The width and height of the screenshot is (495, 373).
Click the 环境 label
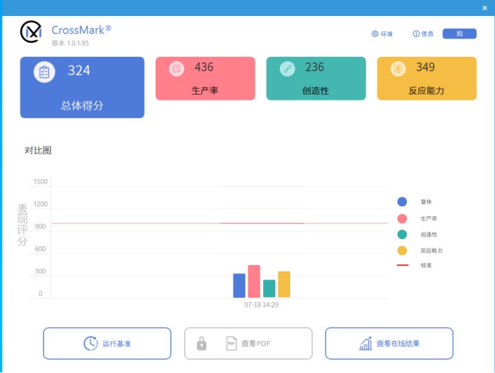coord(386,34)
